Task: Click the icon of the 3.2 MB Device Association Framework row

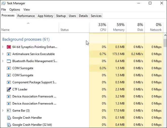Action: (x=9, y=96)
